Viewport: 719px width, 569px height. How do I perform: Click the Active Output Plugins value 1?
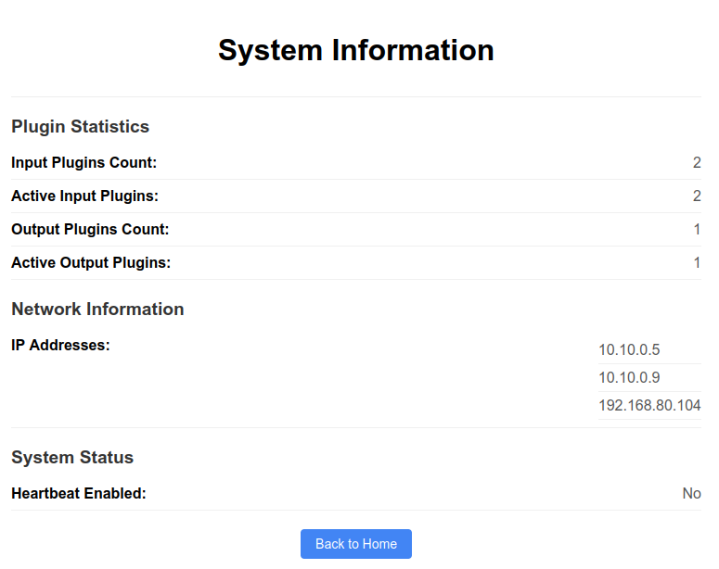pos(697,263)
